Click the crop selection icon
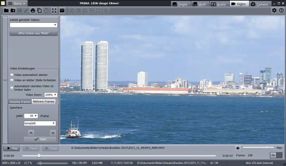This screenshot has height=166, width=286. (x=98, y=11)
